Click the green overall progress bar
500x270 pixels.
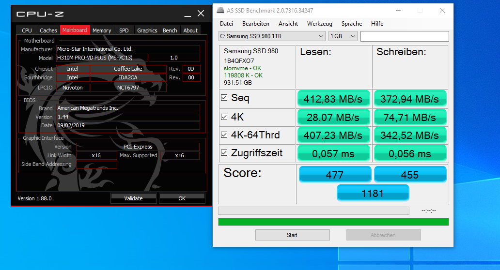333,222
